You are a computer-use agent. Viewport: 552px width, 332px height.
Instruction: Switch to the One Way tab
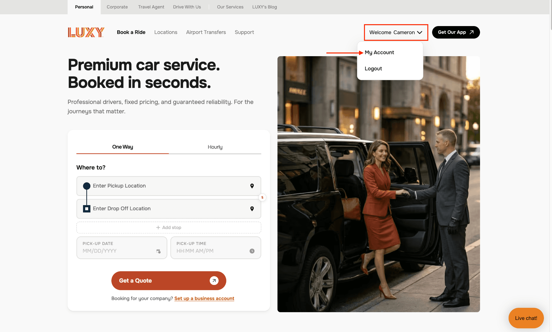click(x=123, y=147)
